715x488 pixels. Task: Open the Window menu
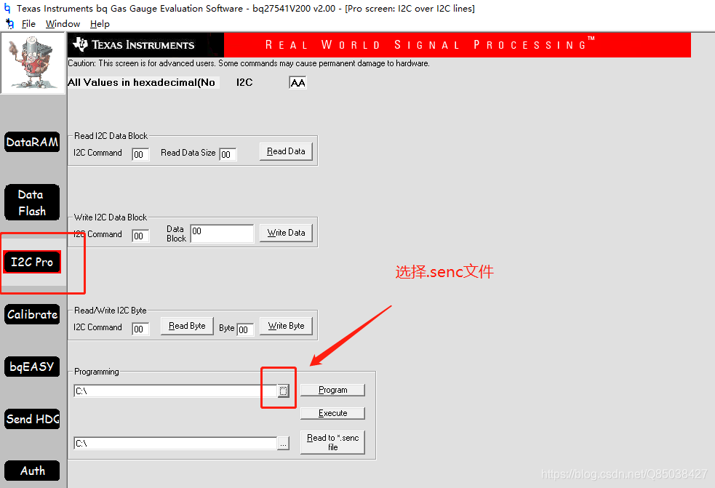pyautogui.click(x=63, y=23)
